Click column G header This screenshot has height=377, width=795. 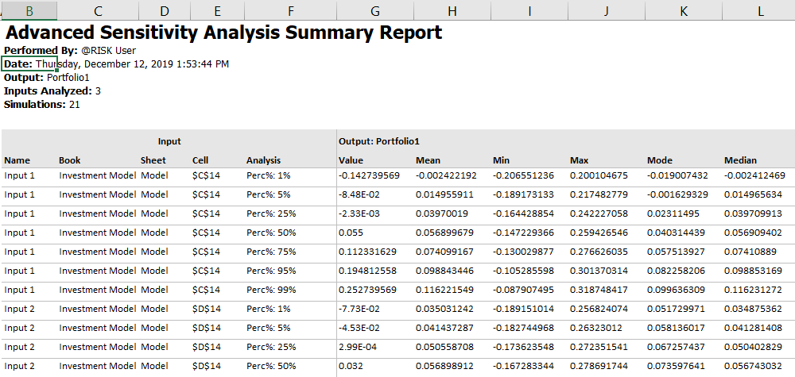(375, 10)
